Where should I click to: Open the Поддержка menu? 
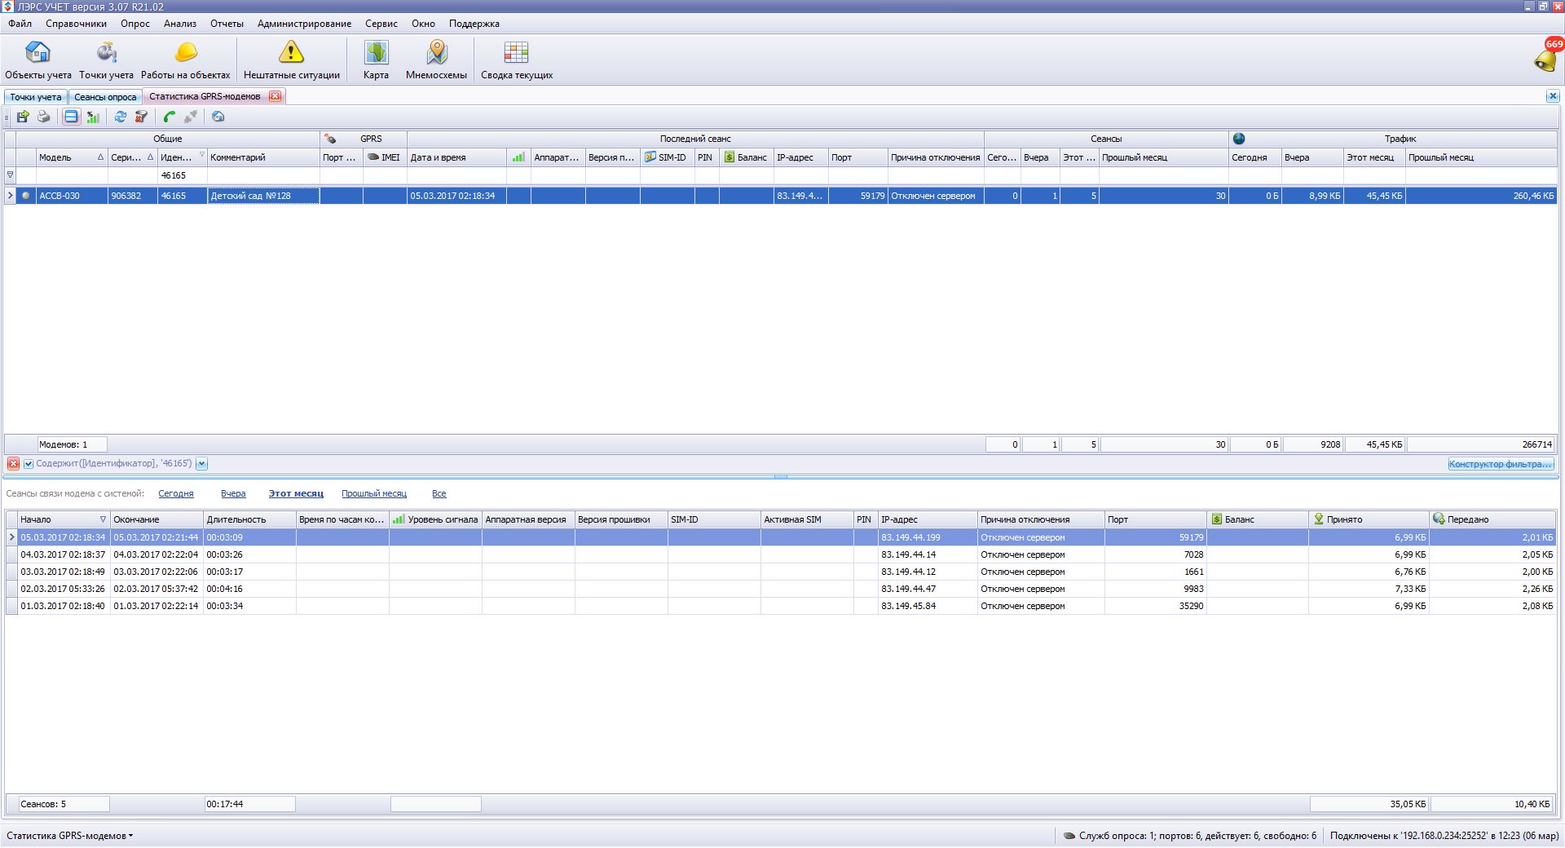click(x=474, y=24)
